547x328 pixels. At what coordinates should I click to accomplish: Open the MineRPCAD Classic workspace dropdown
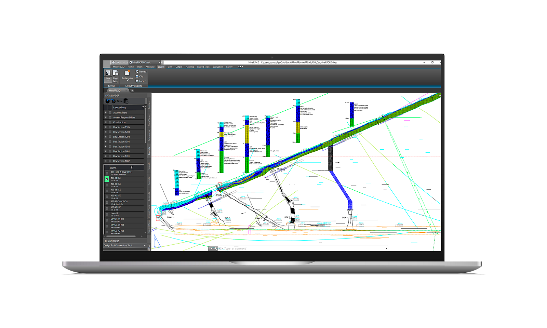point(159,63)
